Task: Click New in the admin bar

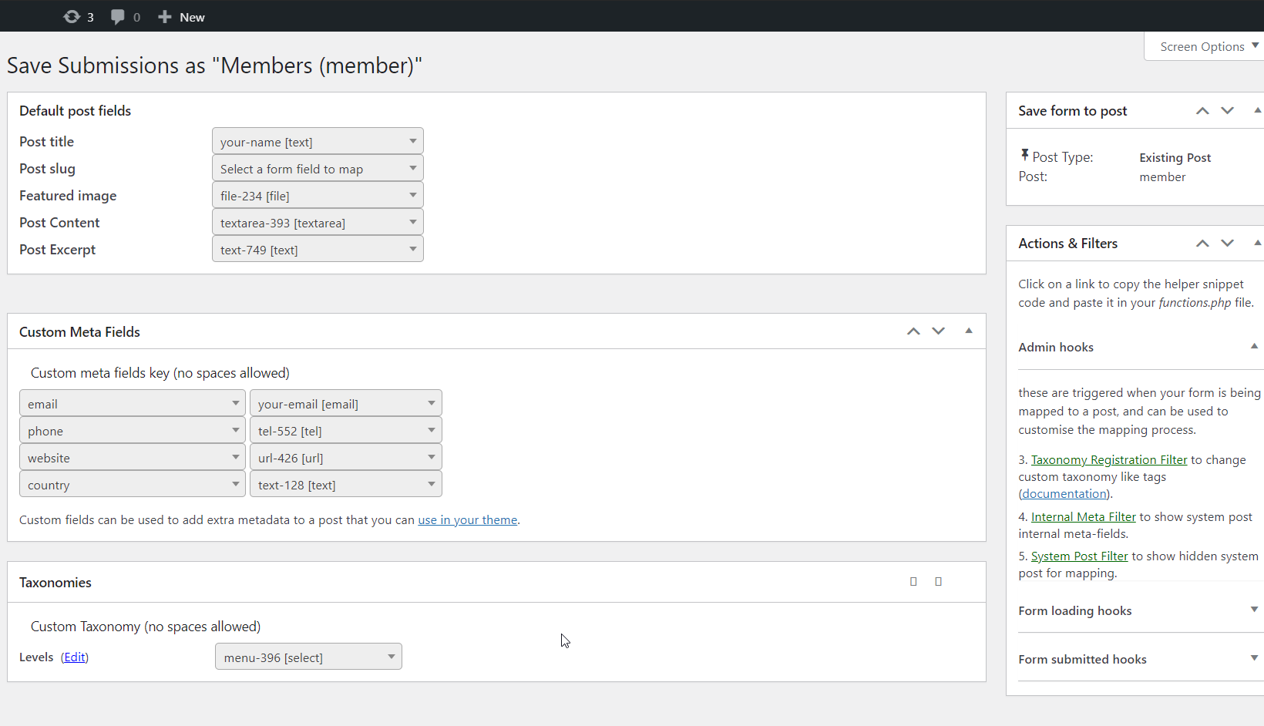Action: point(181,16)
